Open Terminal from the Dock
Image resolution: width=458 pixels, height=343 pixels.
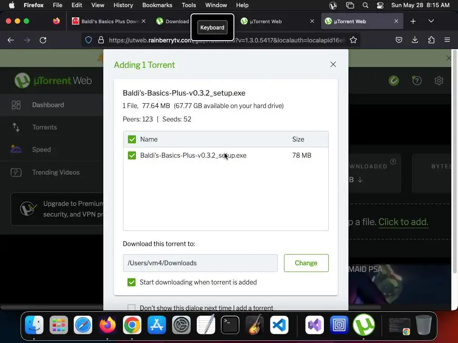pos(230,325)
